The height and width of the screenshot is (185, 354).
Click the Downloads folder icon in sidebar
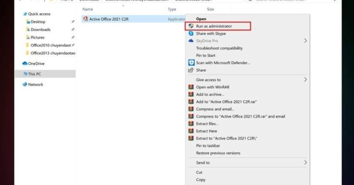click(28, 29)
